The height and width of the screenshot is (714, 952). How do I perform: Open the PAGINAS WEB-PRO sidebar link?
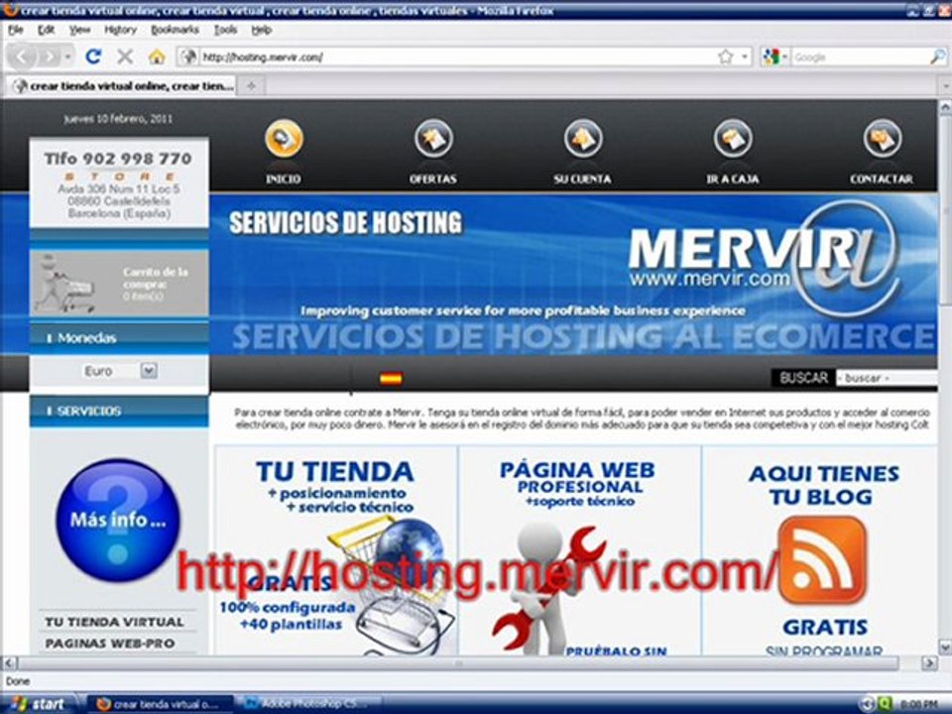pos(110,643)
